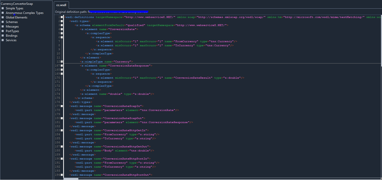The height and width of the screenshot is (180, 382).
Task: Click the FromCurrency part on line 191
Action: (x=117, y=163)
